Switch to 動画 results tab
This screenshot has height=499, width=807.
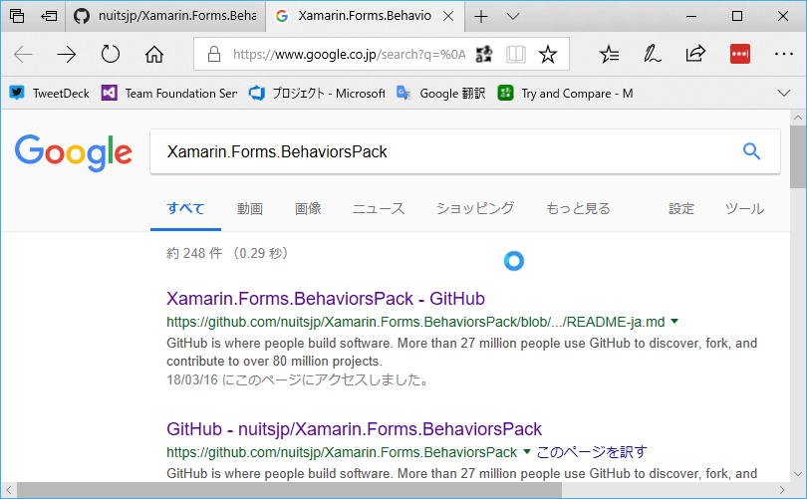(250, 208)
